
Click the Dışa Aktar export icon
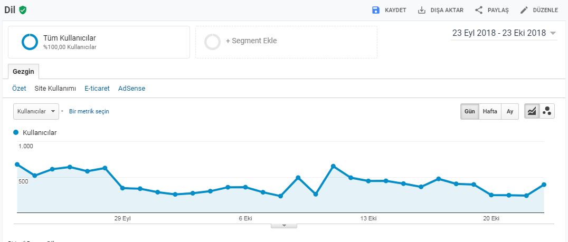(x=421, y=10)
